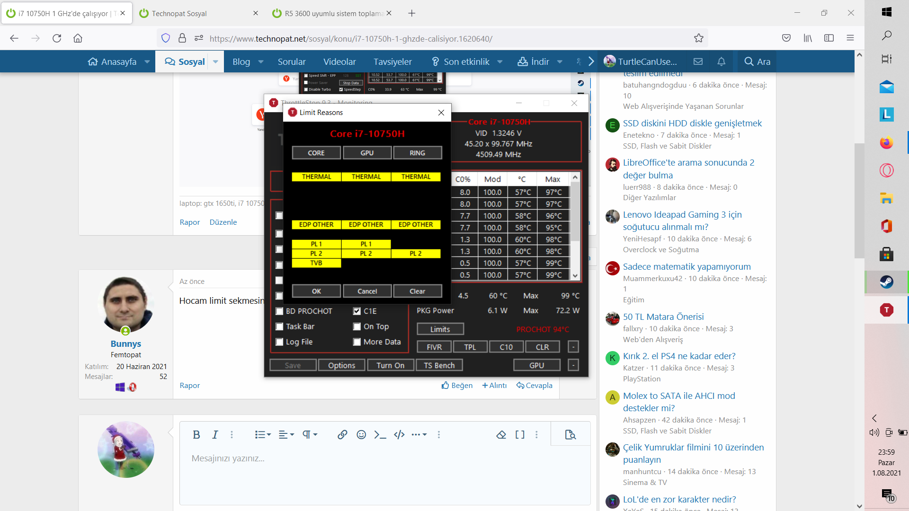The height and width of the screenshot is (511, 909).
Task: Insert a link using the editor's link icon
Action: 342,435
